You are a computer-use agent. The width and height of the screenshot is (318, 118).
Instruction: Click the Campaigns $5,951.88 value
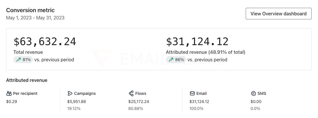(76, 102)
